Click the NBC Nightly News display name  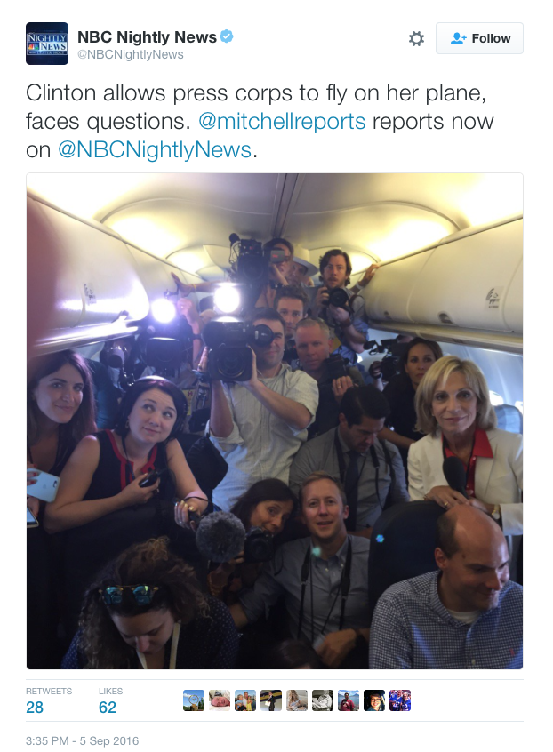coord(148,37)
